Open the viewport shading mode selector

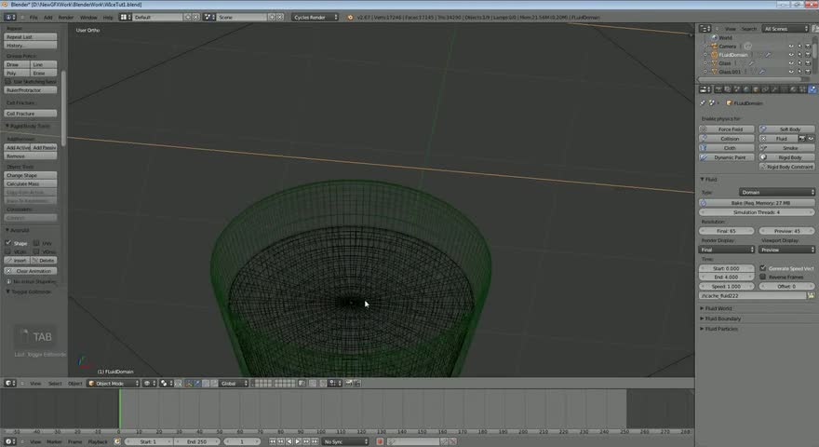pos(149,384)
